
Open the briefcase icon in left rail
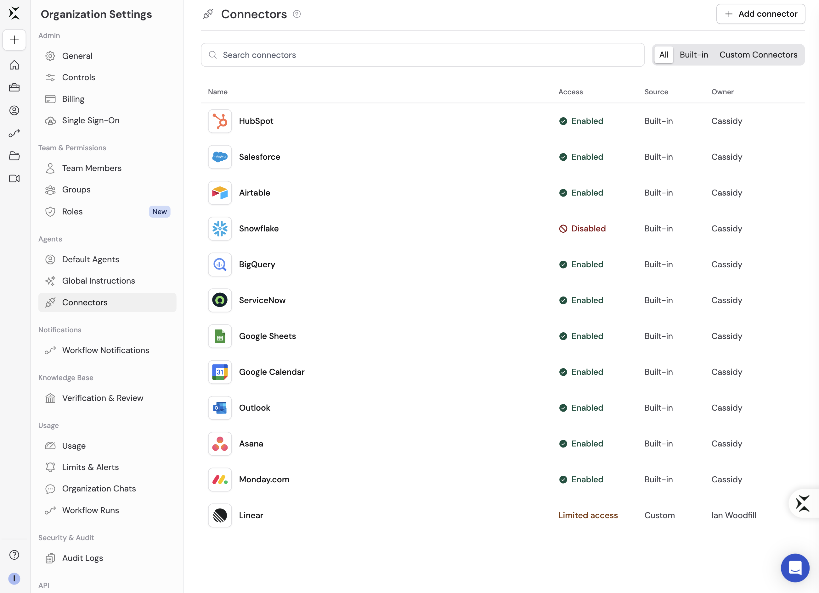(14, 88)
